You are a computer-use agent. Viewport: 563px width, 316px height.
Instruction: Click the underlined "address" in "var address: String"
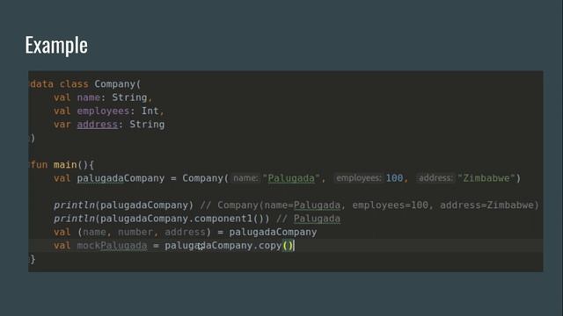pyautogui.click(x=98, y=125)
